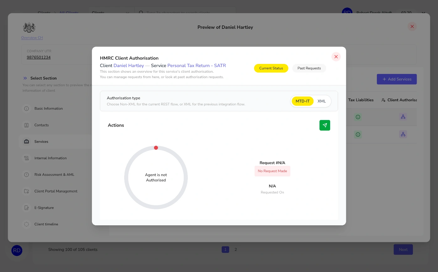Select the MTD-IT authorisation type
The image size is (438, 272).
[303, 101]
